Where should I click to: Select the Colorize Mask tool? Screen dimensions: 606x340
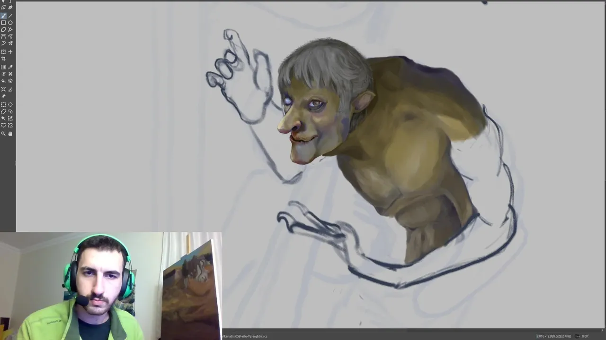coord(3,74)
